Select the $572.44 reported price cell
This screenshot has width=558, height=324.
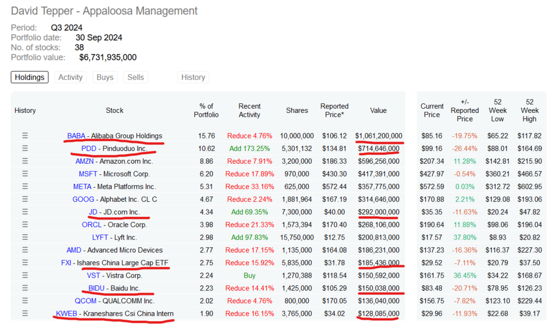click(334, 187)
